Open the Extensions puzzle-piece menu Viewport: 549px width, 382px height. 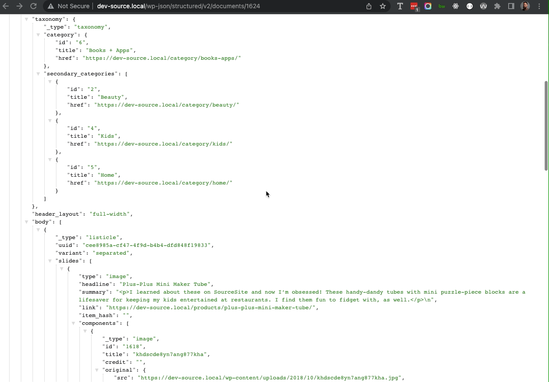(x=497, y=6)
